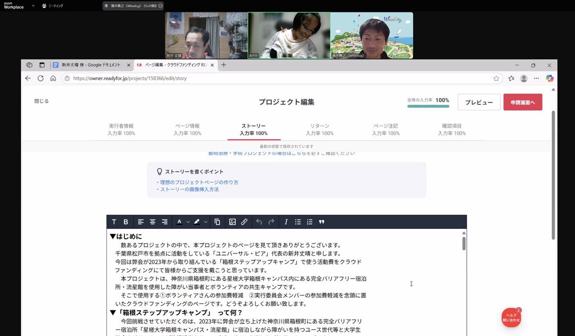Insert a blockquote via quote icon
The height and width of the screenshot is (336, 575).
tap(322, 222)
